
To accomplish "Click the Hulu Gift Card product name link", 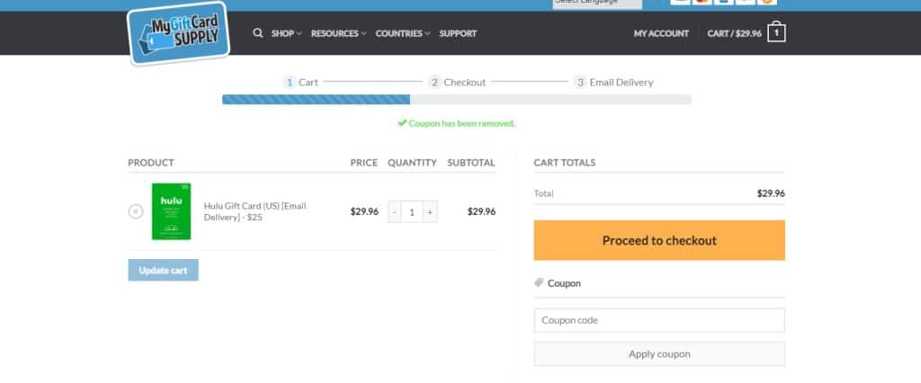I will [255, 211].
